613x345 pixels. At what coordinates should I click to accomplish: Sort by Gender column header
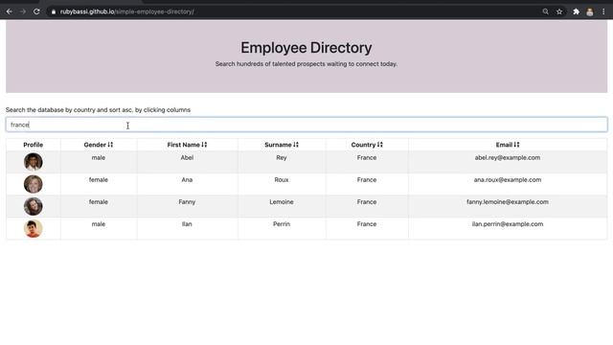98,145
